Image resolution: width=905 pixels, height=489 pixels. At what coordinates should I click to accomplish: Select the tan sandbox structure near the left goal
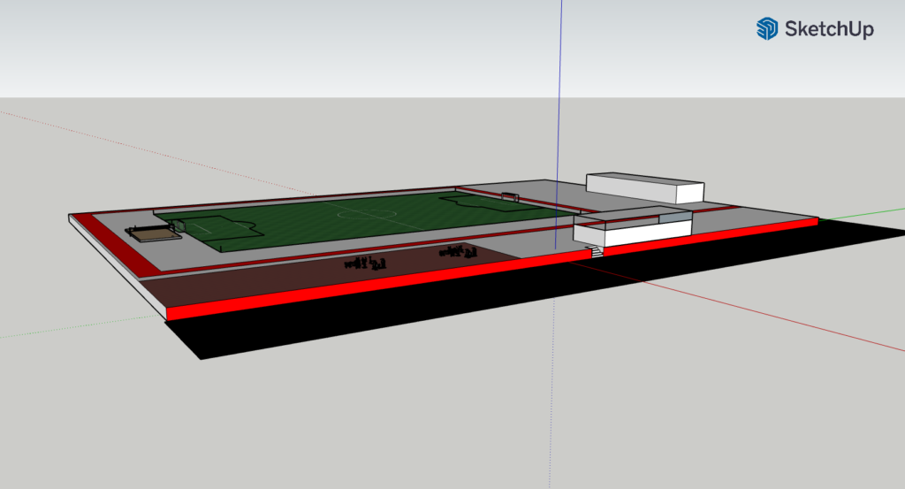pos(153,233)
